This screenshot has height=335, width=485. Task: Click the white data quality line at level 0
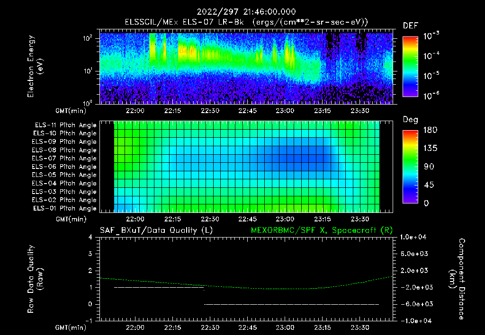[291, 304]
